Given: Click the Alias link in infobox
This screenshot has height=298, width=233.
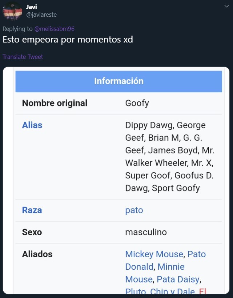Looking at the screenshot, I should 32,125.
